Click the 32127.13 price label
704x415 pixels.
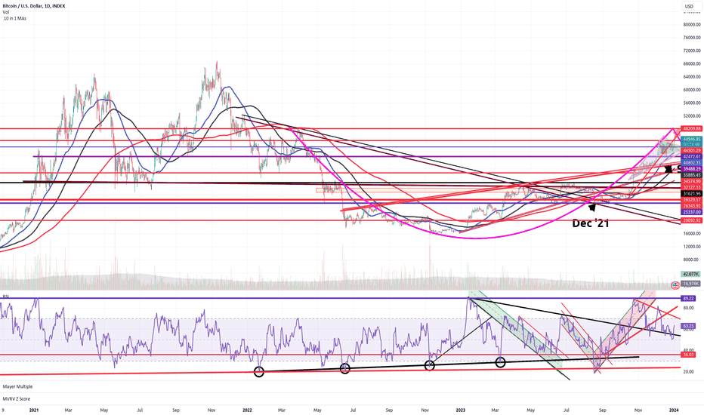tap(691, 188)
